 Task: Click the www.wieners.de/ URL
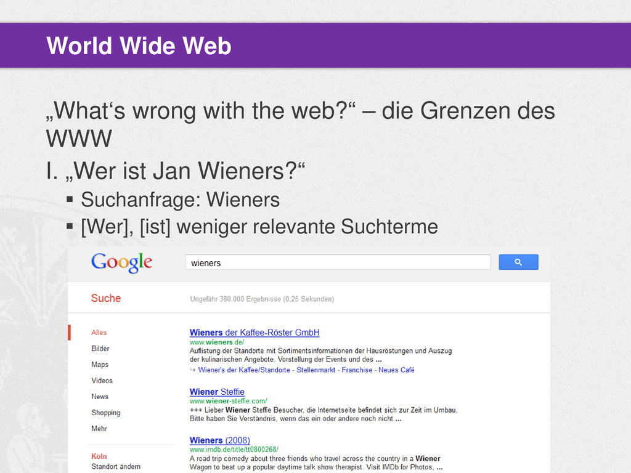tap(217, 342)
